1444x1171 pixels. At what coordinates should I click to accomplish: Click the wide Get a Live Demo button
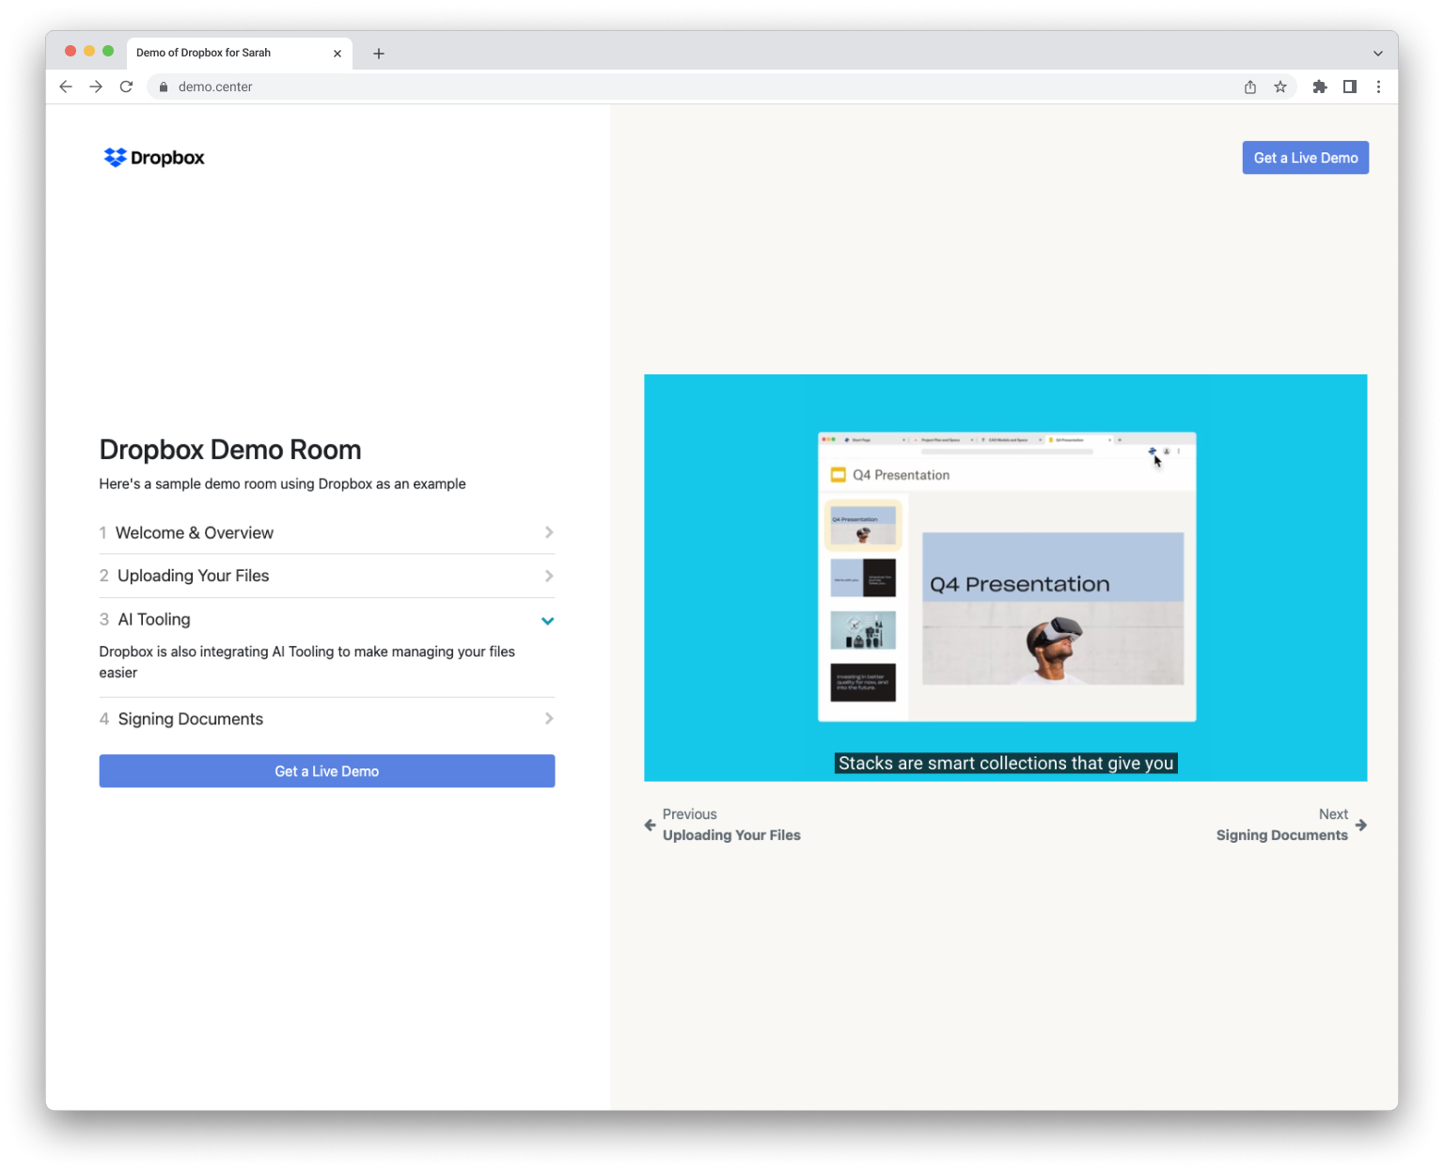(x=327, y=771)
